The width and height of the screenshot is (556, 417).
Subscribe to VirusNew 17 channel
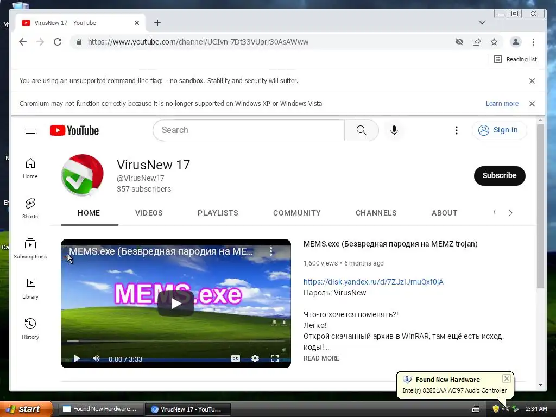tap(500, 175)
